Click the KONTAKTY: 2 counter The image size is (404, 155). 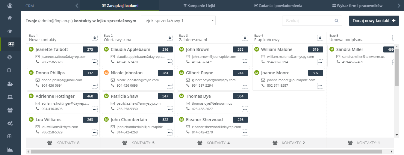coord(289,143)
